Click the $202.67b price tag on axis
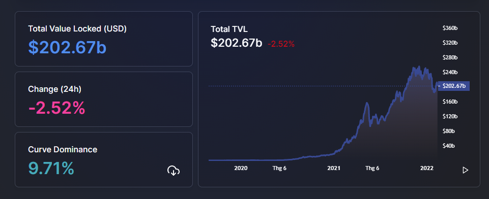Screen dimensions: 489x199 tap(454, 86)
